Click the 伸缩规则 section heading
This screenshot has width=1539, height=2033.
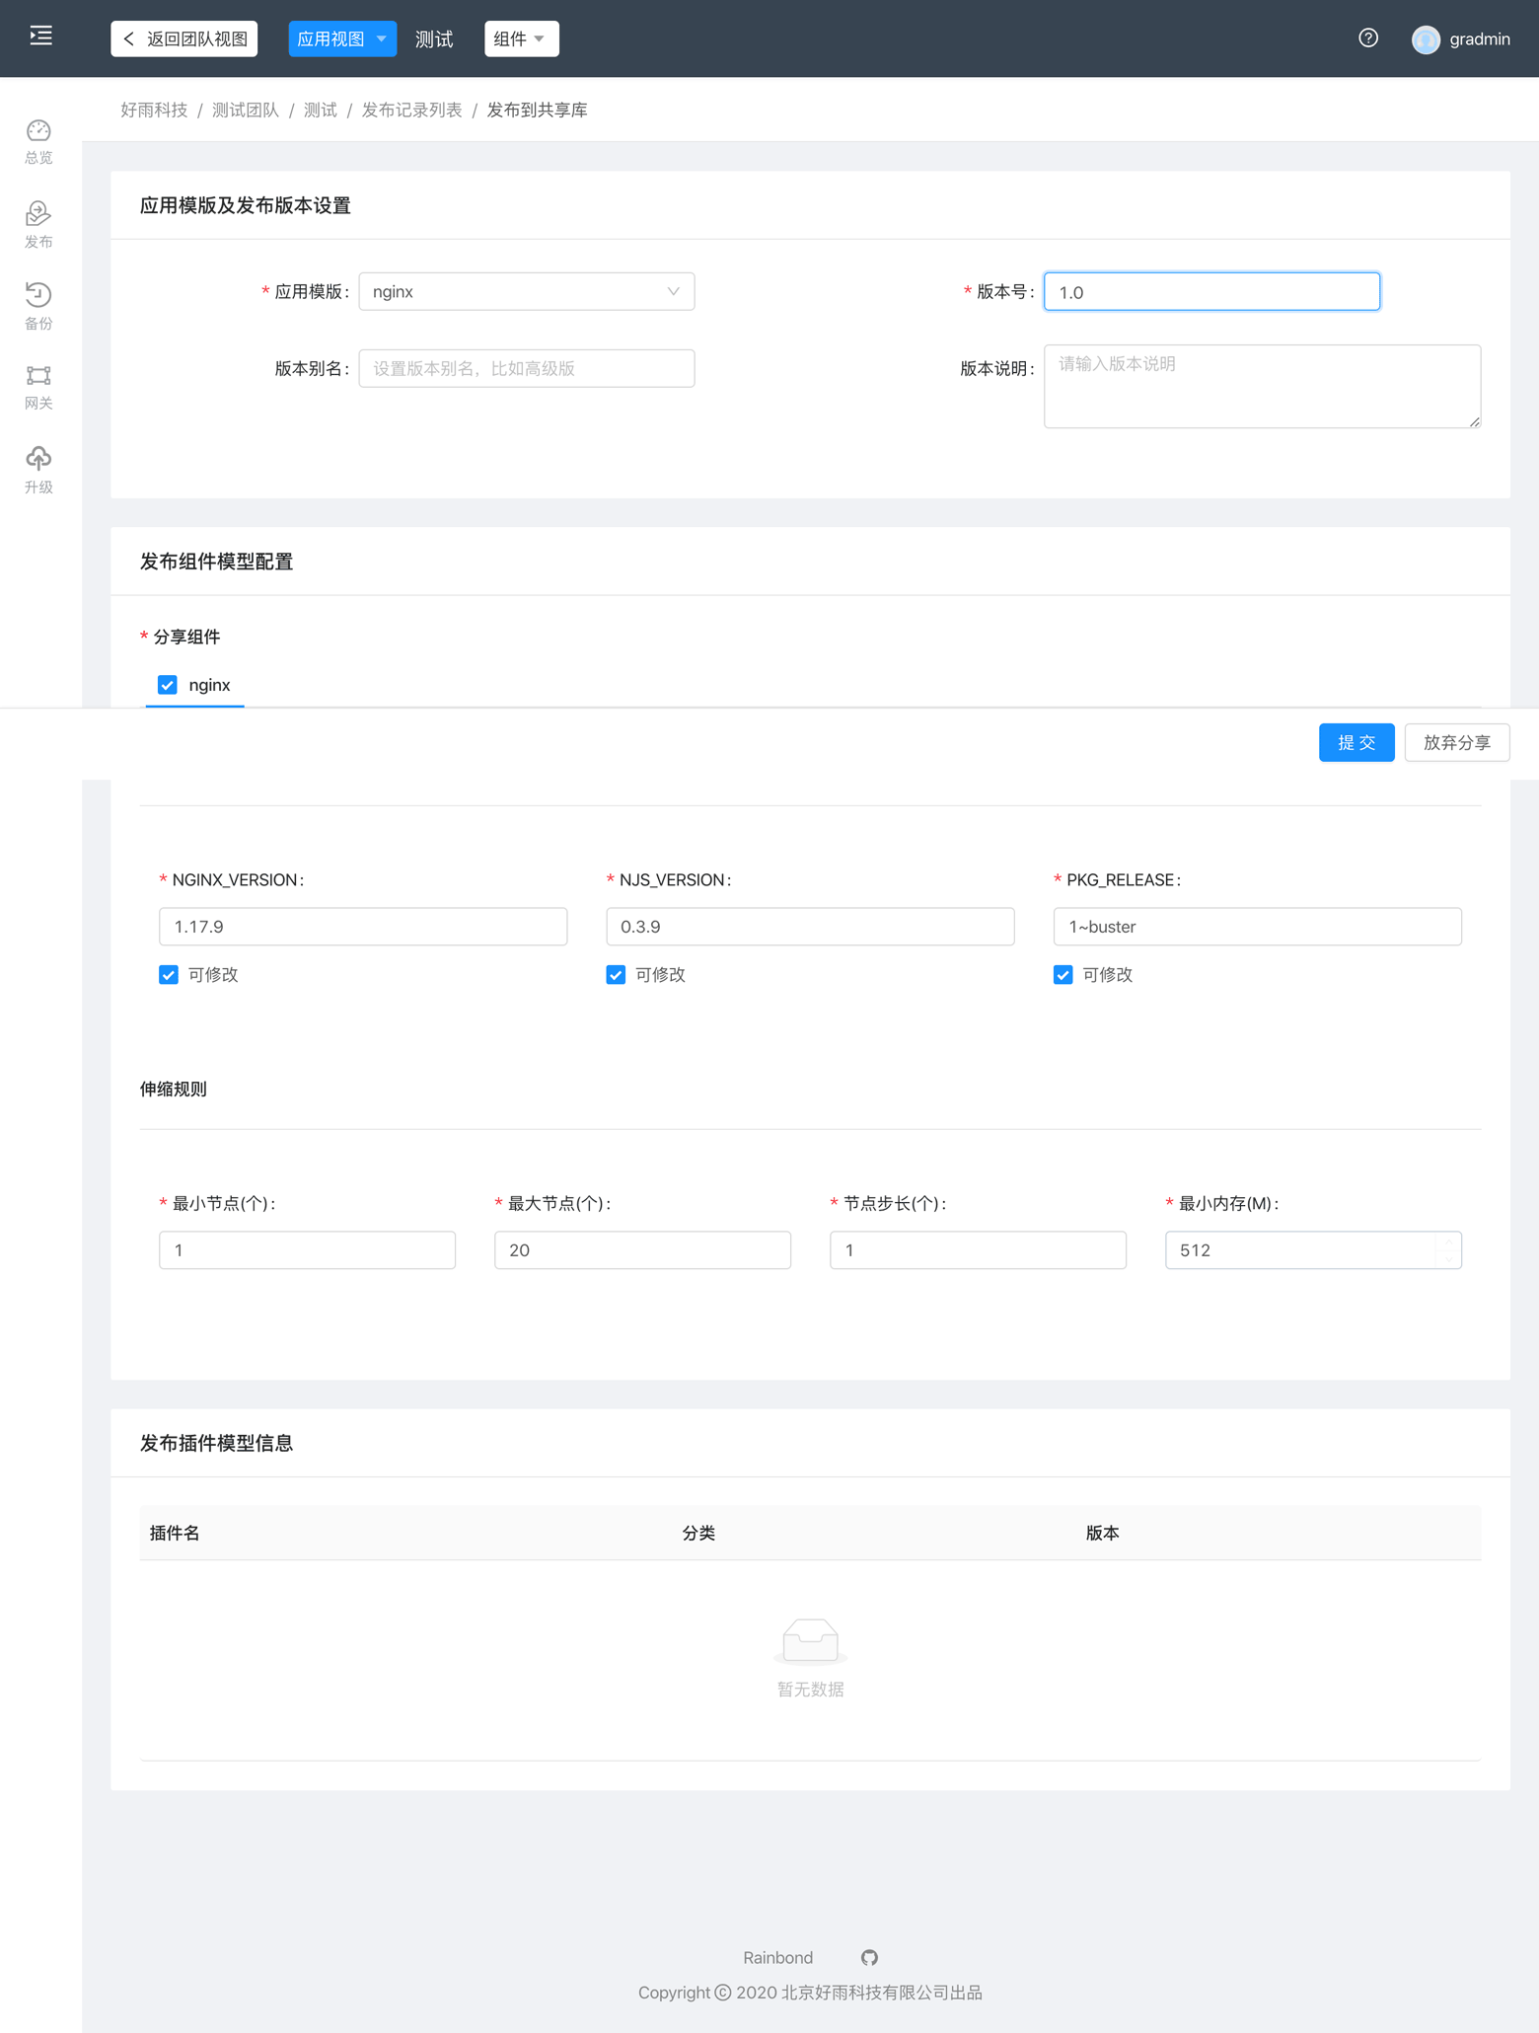pyautogui.click(x=174, y=1089)
